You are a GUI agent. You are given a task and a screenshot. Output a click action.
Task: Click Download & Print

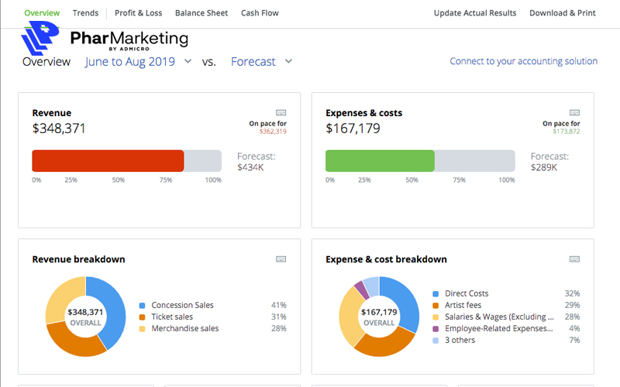pyautogui.click(x=563, y=13)
